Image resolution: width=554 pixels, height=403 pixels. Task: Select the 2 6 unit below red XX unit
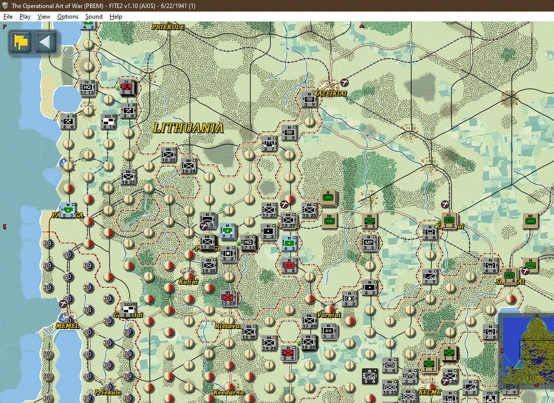128,111
